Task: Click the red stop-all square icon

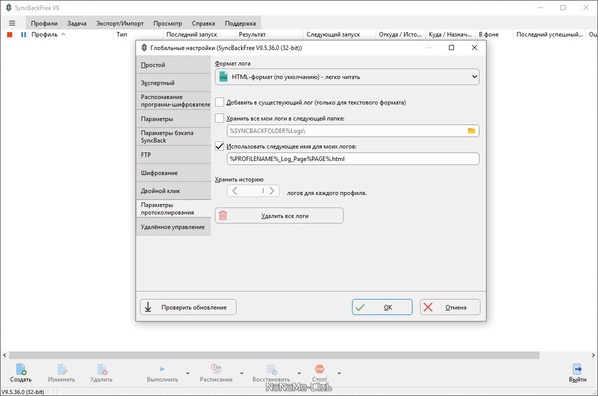Action: tap(9, 34)
